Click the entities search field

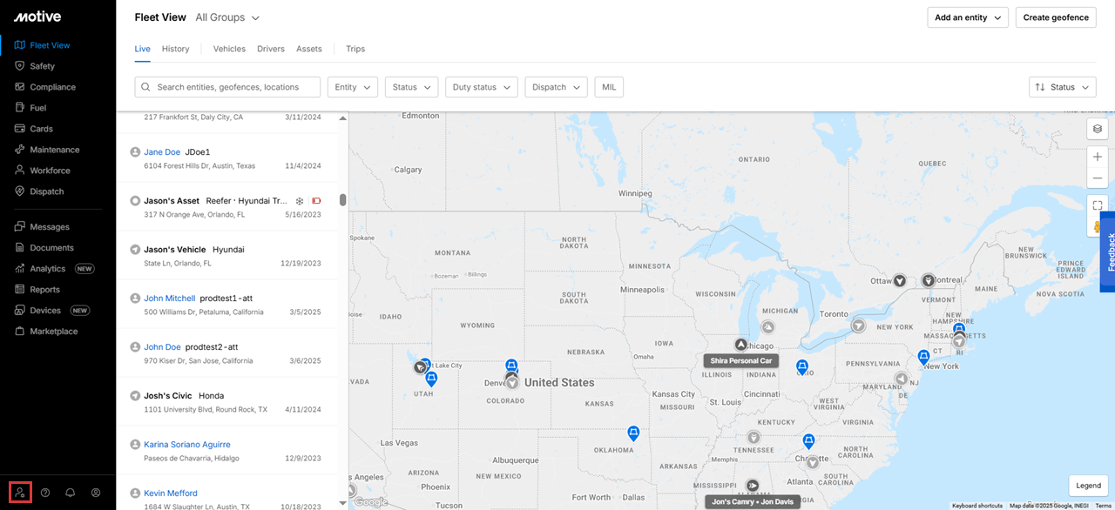[226, 87]
